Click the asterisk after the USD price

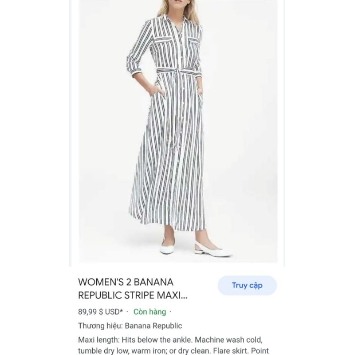pos(122,311)
